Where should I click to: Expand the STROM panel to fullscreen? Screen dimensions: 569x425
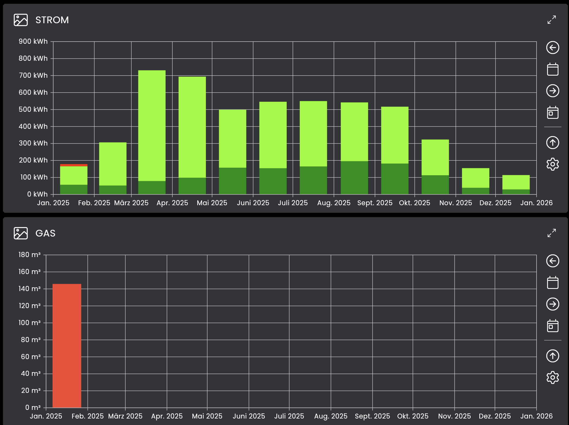(551, 20)
